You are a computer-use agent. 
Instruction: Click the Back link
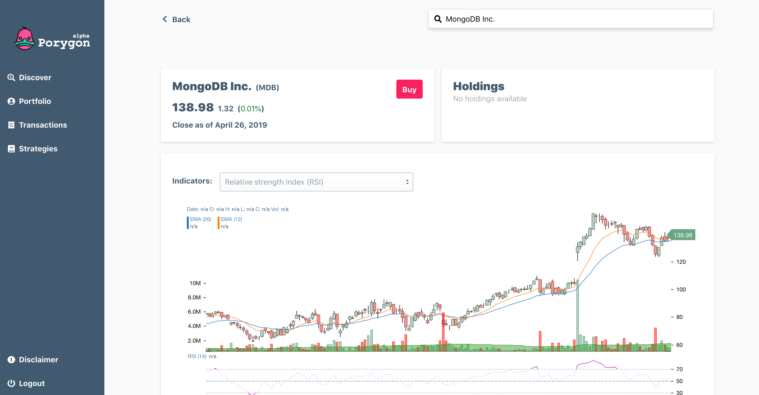[181, 20]
